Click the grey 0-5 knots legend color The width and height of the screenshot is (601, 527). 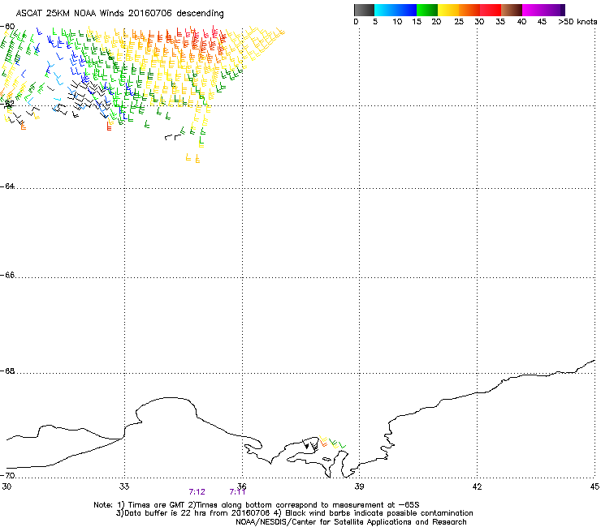364,10
